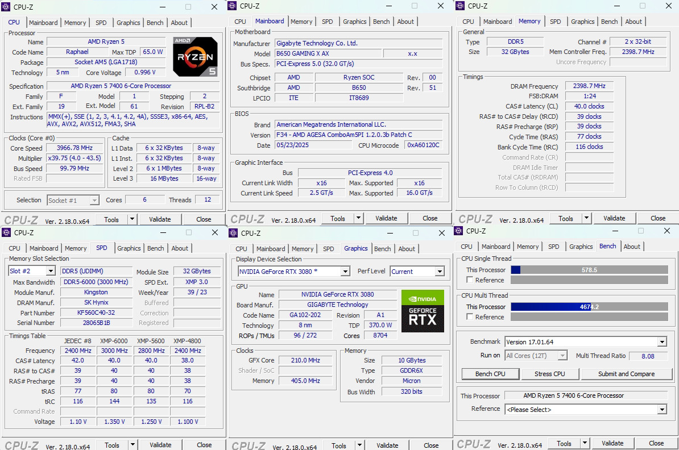The height and width of the screenshot is (450, 679).
Task: Click the CAS# Latency 40.0 clocks value
Action: click(x=589, y=106)
